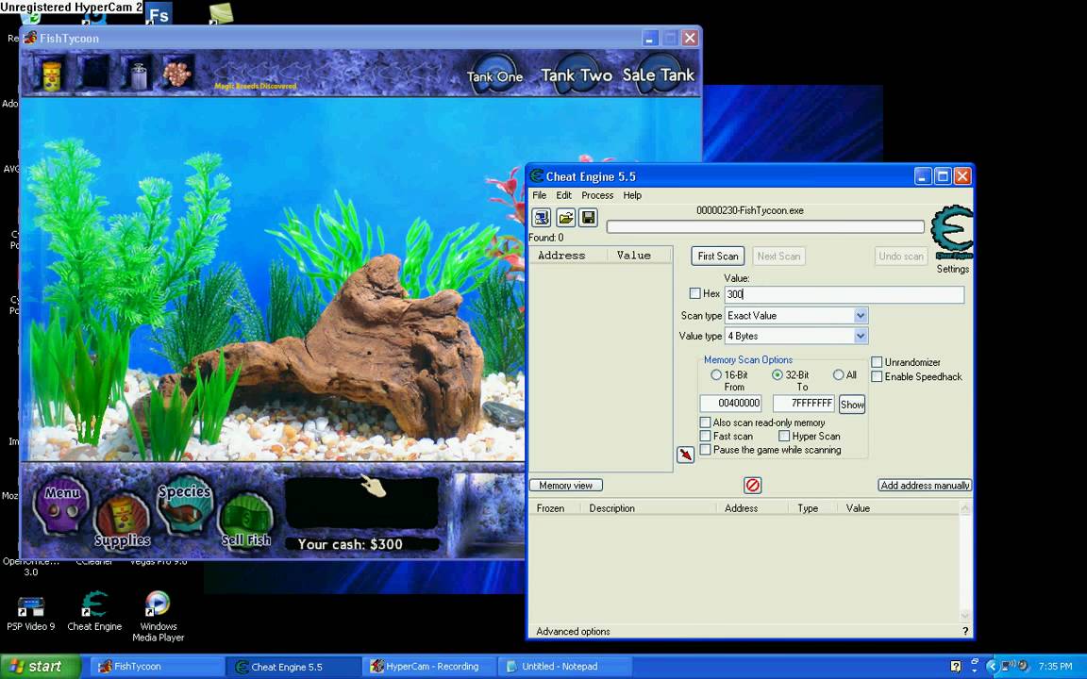Viewport: 1087px width, 679px height.
Task: Click the Address column header in results list
Action: tap(568, 256)
